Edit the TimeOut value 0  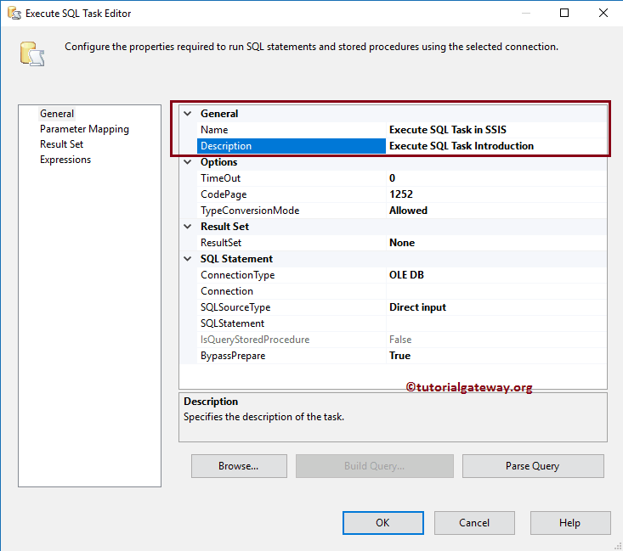point(496,178)
